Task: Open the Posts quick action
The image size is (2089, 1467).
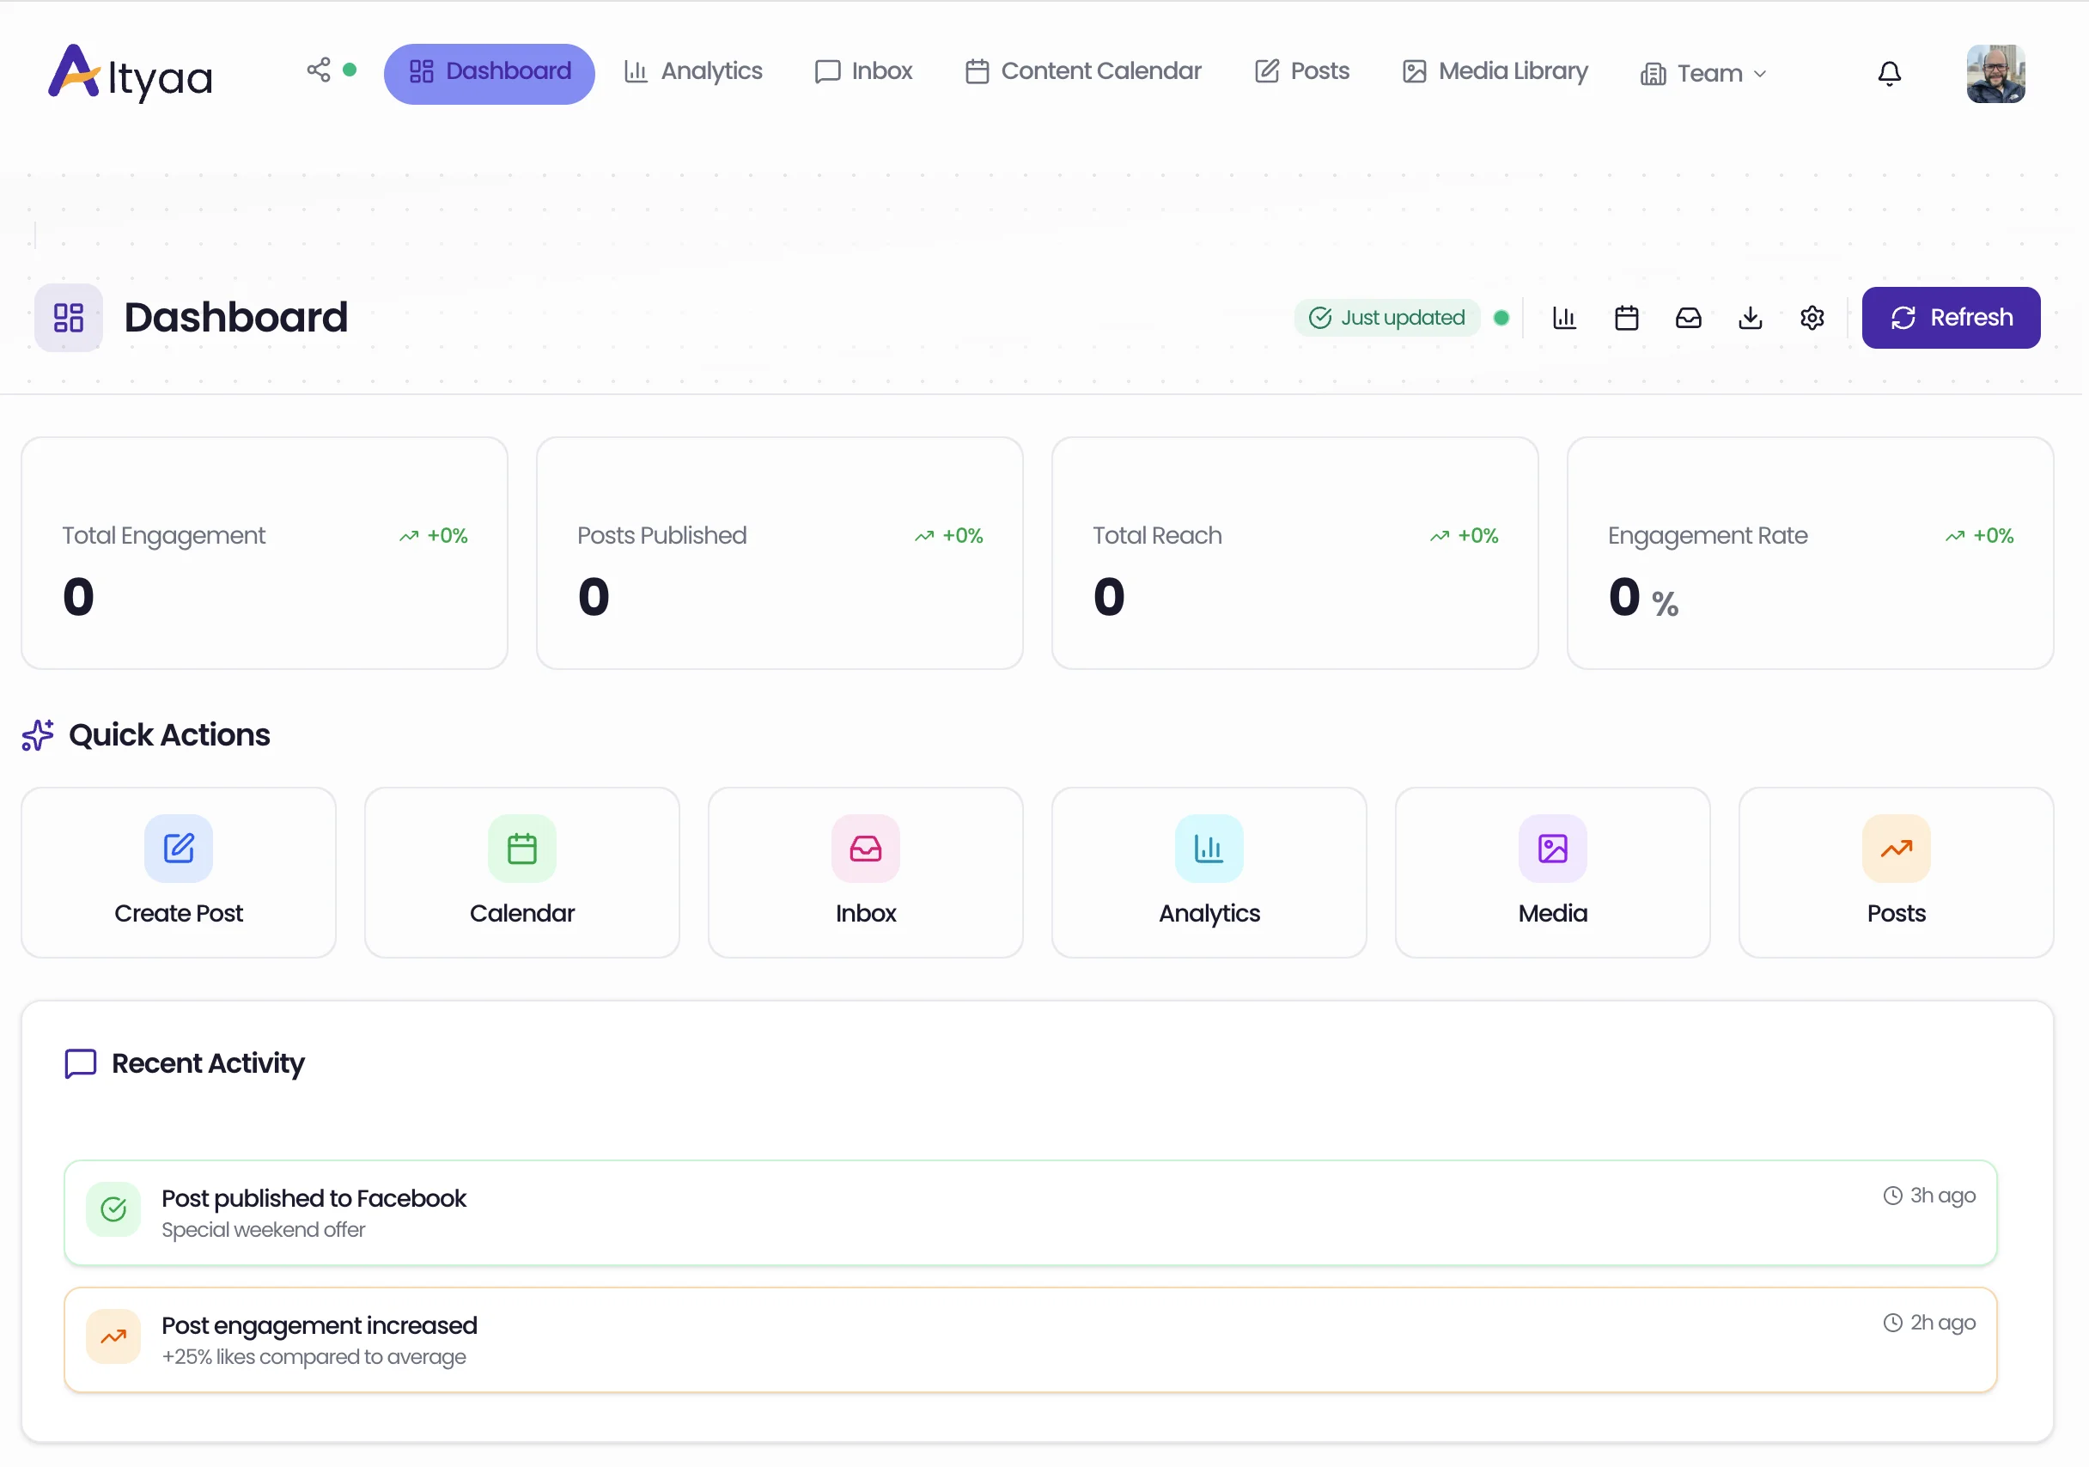Action: coord(1895,871)
